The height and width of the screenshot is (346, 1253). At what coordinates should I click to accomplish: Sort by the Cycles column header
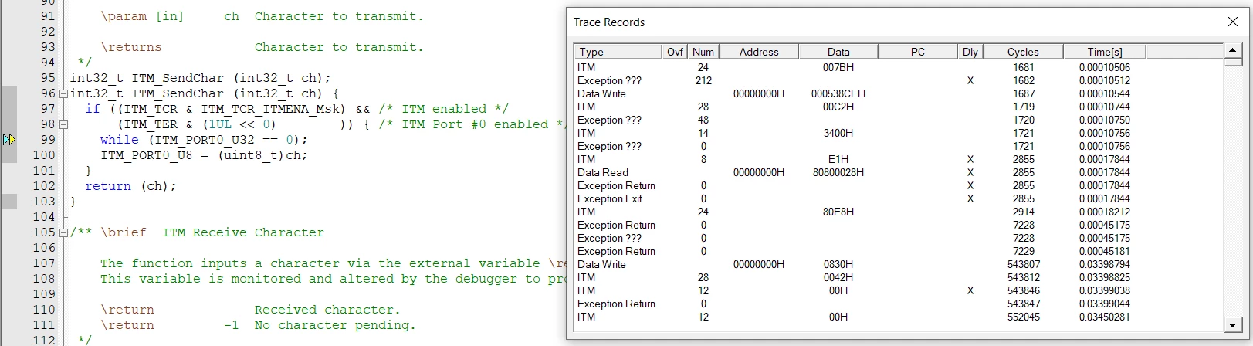(x=1023, y=52)
